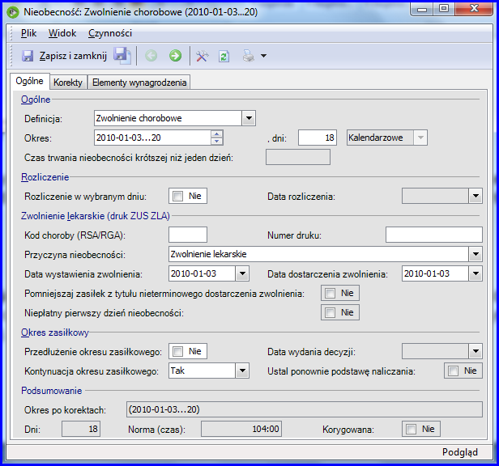Click the application icon in title bar
Screen dimensions: 499x466
13,12
